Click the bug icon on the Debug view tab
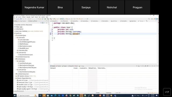 tap(14, 21)
